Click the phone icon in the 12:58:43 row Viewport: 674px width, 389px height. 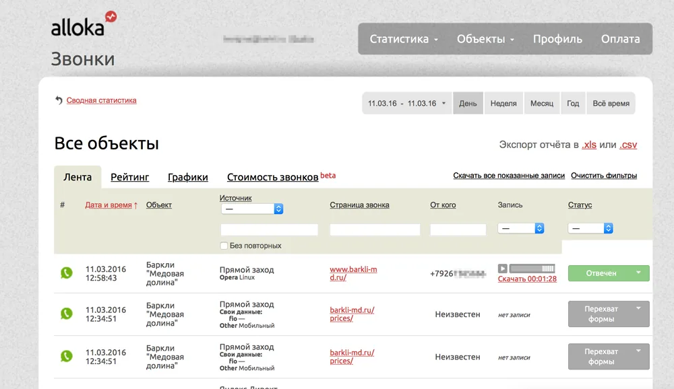pos(67,273)
